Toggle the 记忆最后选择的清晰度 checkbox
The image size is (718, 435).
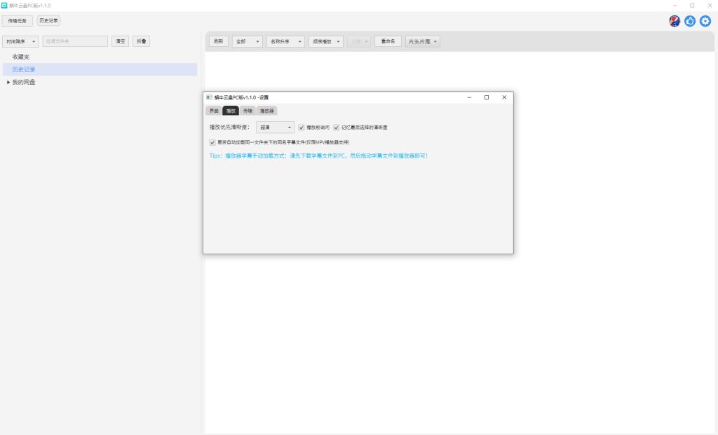tap(337, 127)
